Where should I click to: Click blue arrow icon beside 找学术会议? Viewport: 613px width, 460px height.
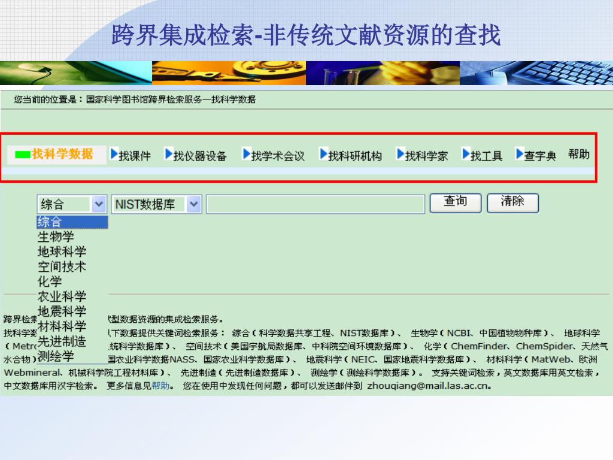tap(246, 154)
